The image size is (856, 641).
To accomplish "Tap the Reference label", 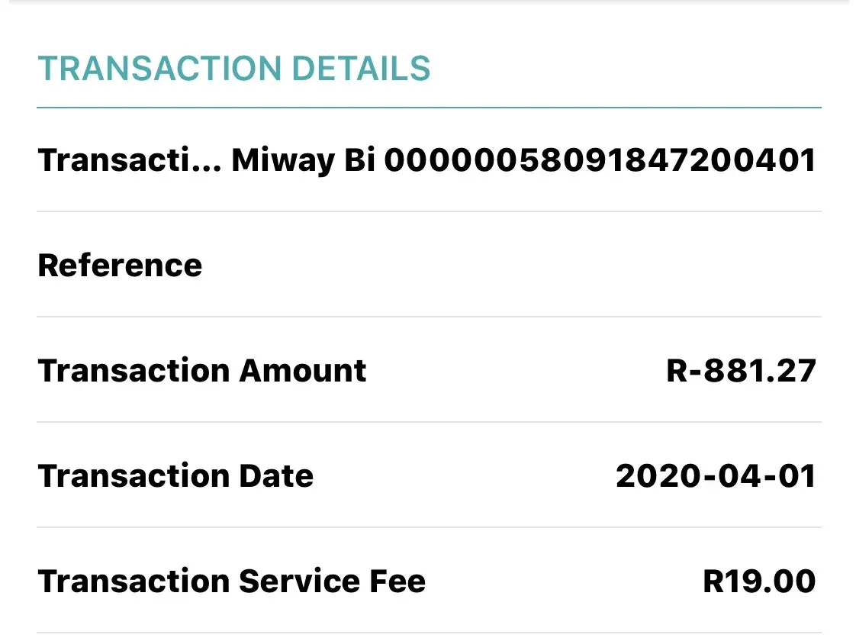I will 120,266.
